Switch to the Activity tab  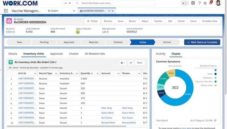[161, 54]
